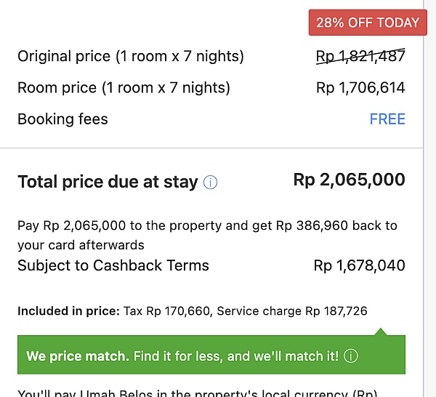Click the total amount Rp 2,065,000 in bold
This screenshot has width=436, height=397.
(x=349, y=180)
